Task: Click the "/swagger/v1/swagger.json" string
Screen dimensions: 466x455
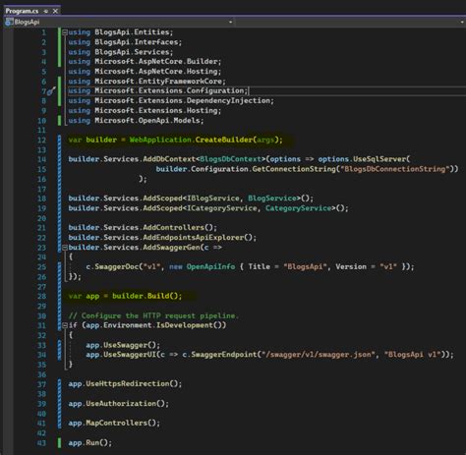Action: (319, 355)
